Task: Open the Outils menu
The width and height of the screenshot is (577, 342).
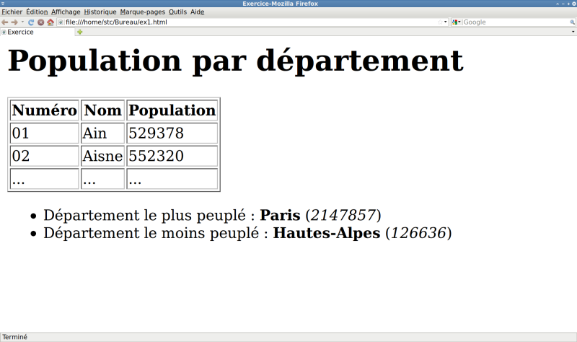Action: coord(177,12)
